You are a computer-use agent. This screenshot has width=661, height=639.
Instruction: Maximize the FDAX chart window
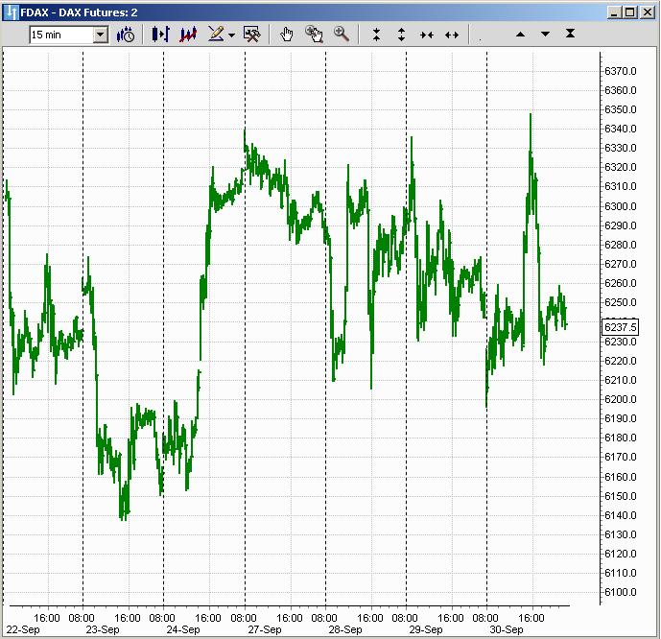click(630, 12)
